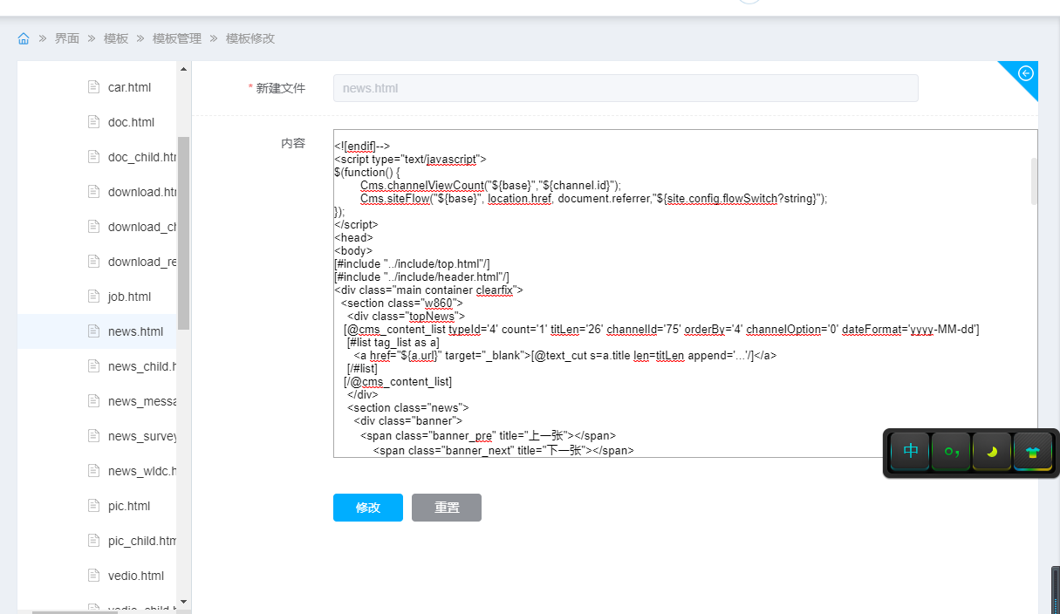Image resolution: width=1060 pixels, height=614 pixels.
Task: Click the punctuation mode IME icon
Action: click(951, 452)
